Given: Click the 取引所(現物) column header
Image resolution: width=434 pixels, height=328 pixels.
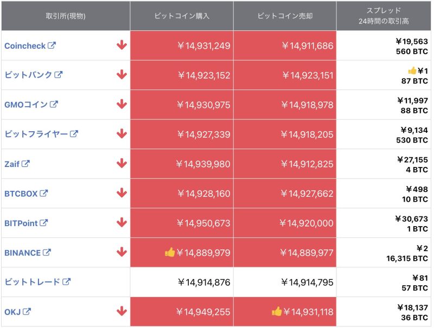Looking at the screenshot, I should click(x=66, y=16).
